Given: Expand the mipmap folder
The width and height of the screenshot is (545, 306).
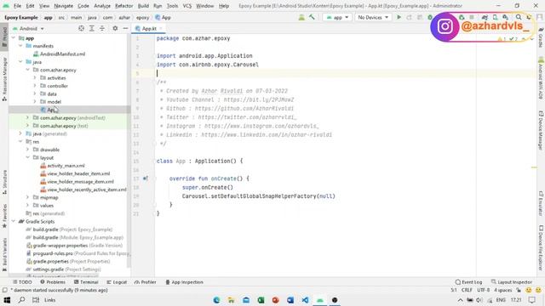Looking at the screenshot, I should pyautogui.click(x=28, y=197).
